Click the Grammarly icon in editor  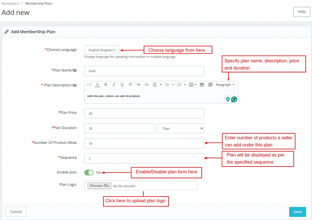(234, 99)
